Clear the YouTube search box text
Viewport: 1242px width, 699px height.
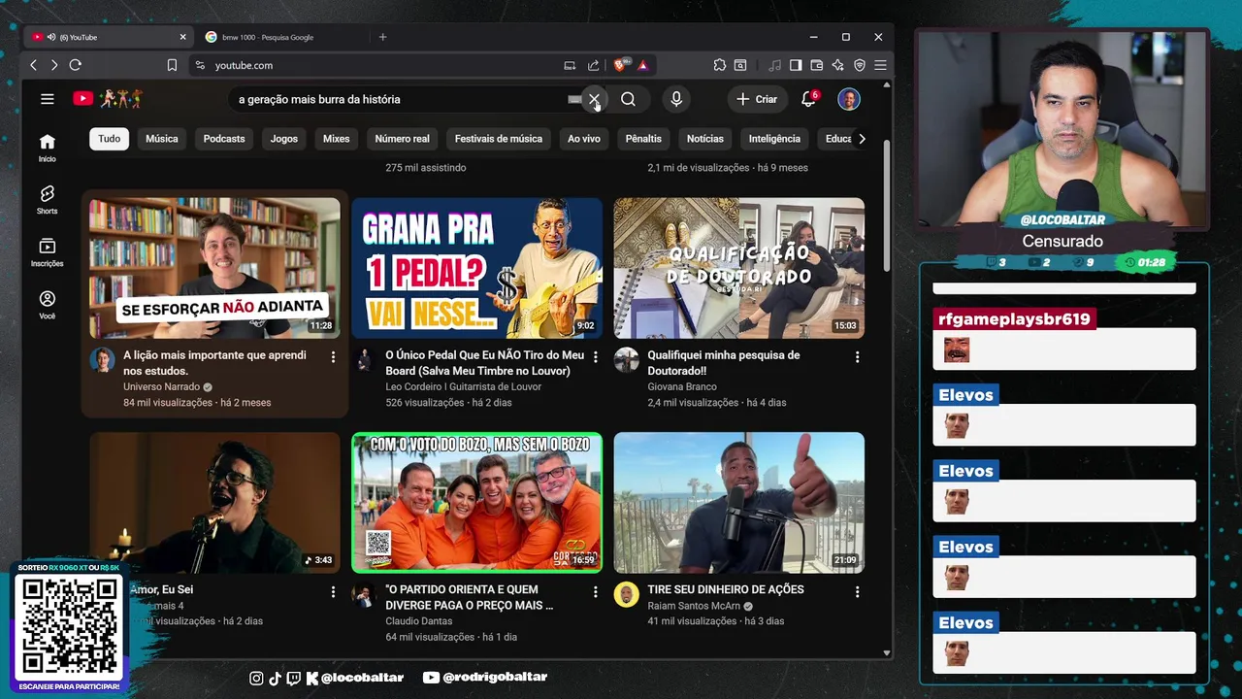point(594,99)
